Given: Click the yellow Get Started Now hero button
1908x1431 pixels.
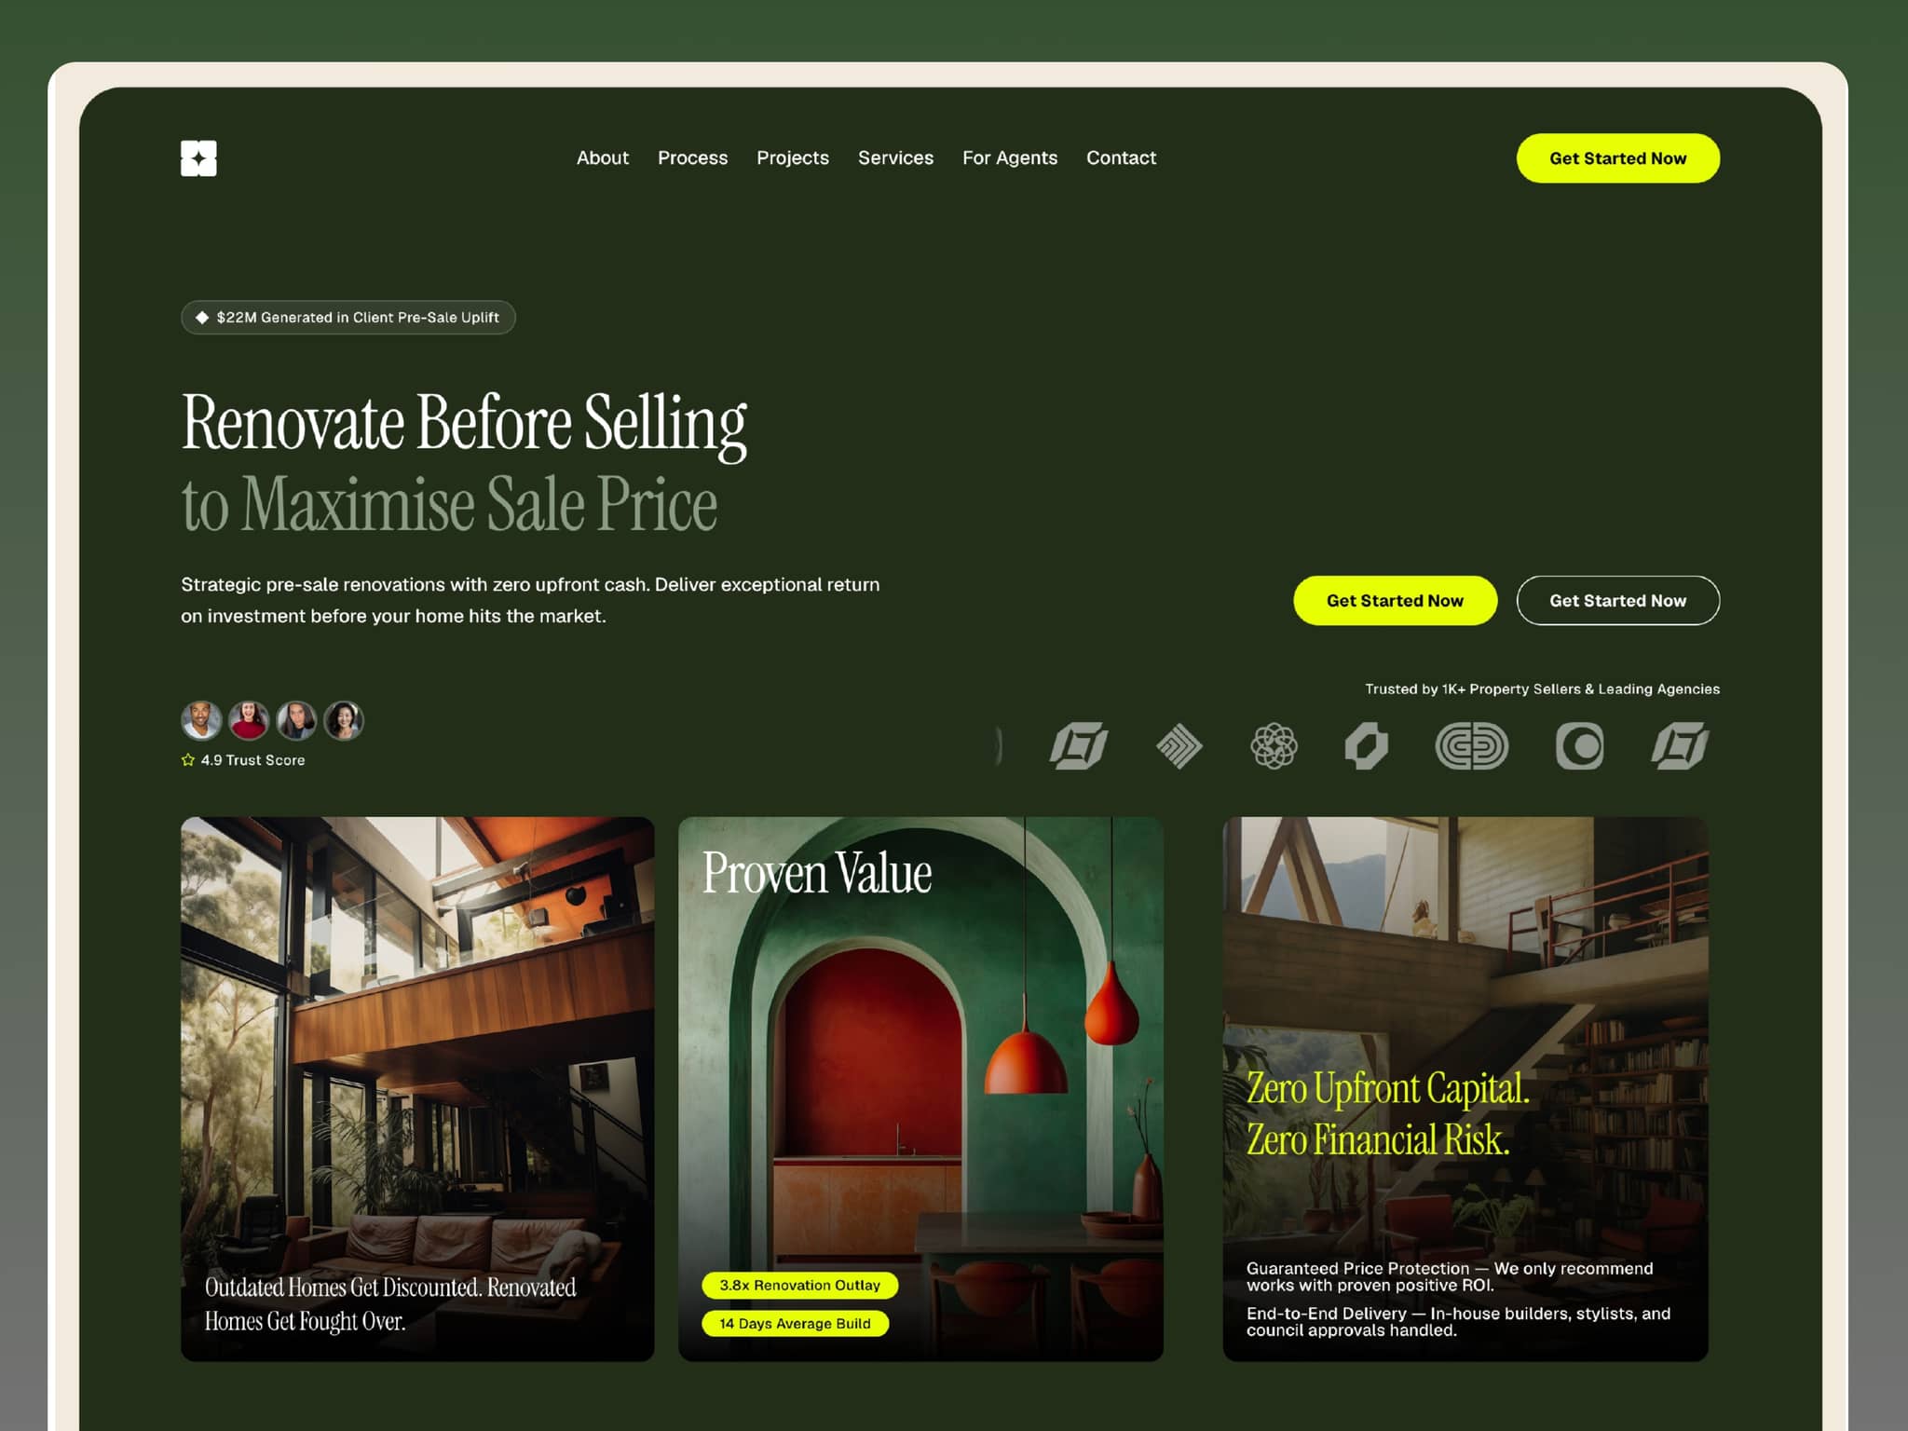Looking at the screenshot, I should point(1395,601).
